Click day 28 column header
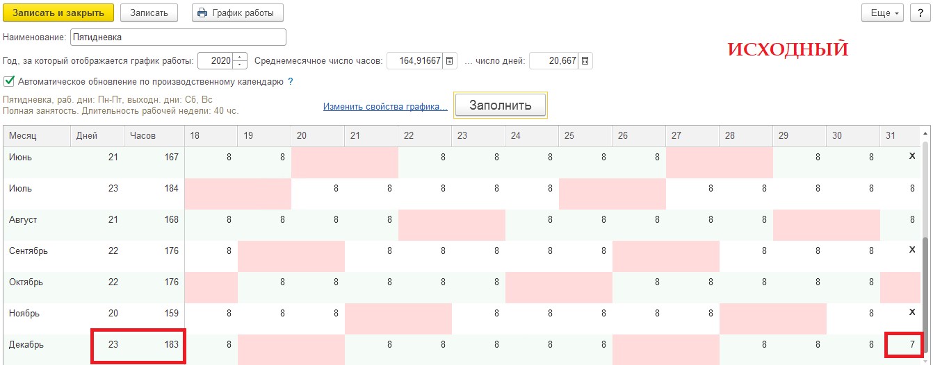 point(746,136)
